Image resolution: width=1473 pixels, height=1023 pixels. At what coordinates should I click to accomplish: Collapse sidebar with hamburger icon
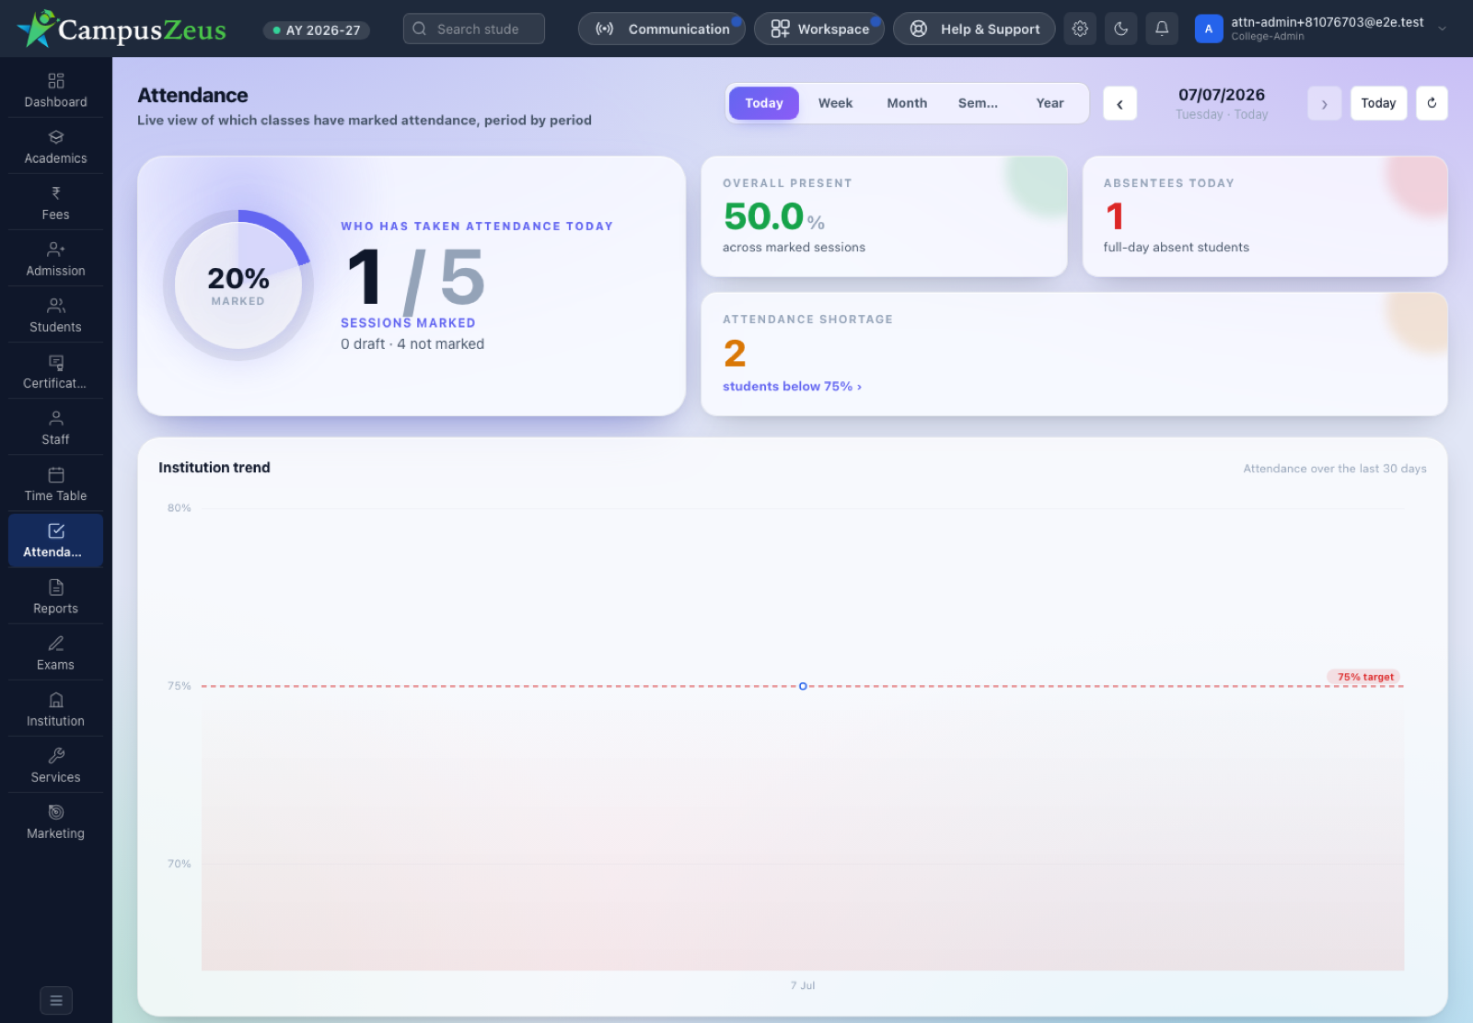tap(56, 1000)
